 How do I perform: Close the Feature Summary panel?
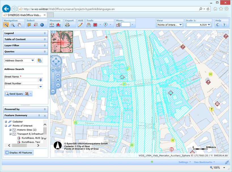pos(45,115)
